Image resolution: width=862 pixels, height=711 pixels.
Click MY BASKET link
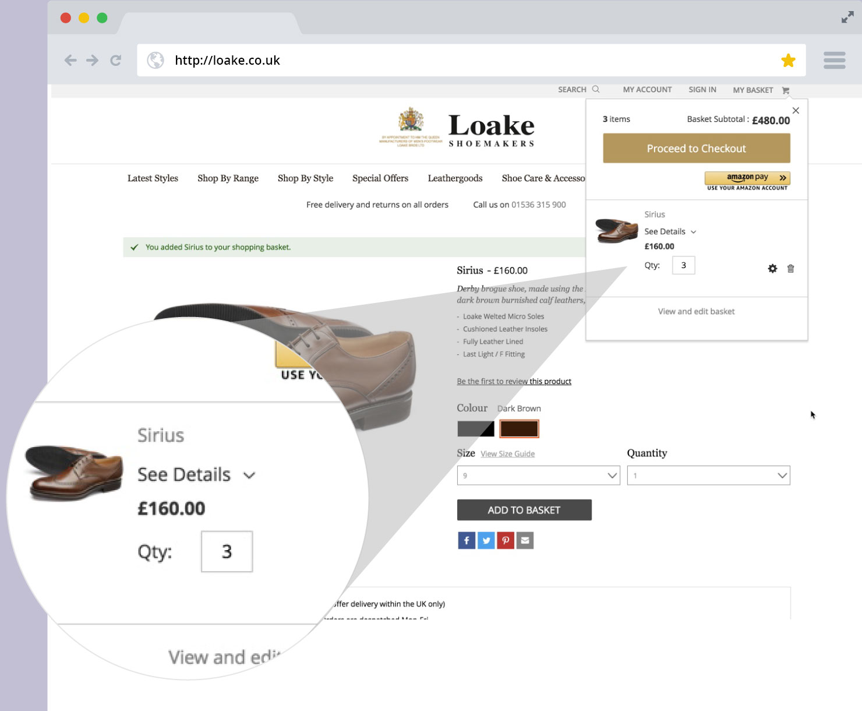(x=753, y=90)
